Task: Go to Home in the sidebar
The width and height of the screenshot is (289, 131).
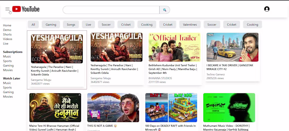Action: [x=7, y=25]
